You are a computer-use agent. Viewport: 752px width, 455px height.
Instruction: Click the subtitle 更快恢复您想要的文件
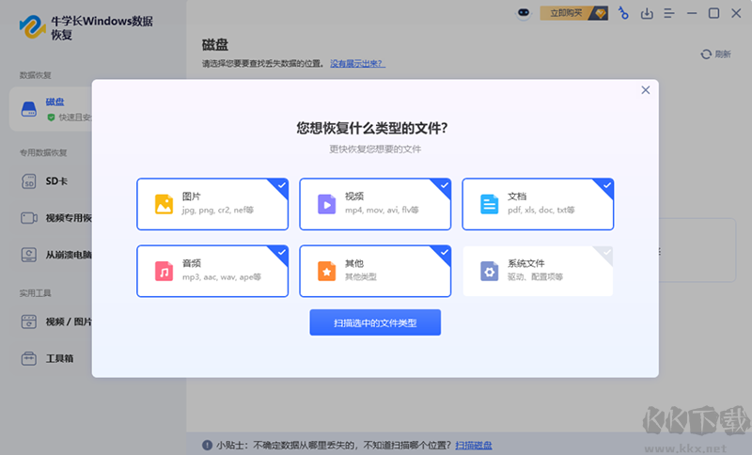coord(375,149)
